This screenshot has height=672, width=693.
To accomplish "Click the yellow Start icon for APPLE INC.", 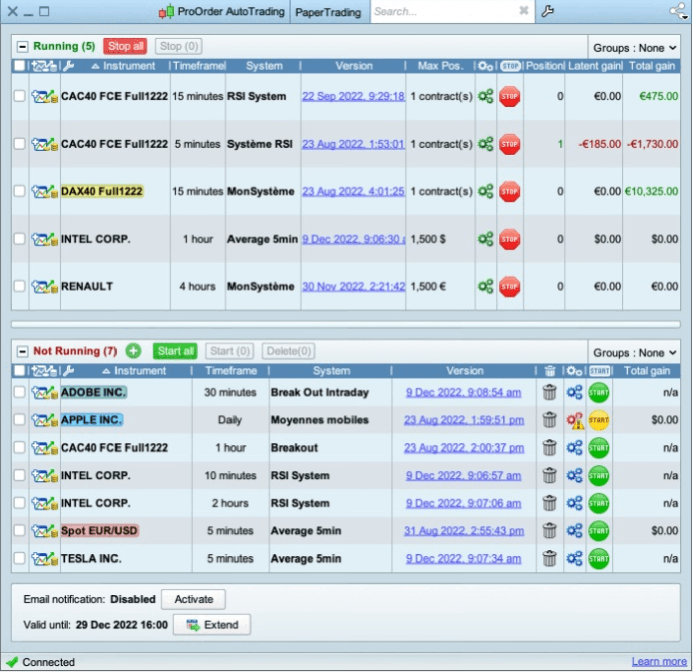I will pyautogui.click(x=598, y=420).
